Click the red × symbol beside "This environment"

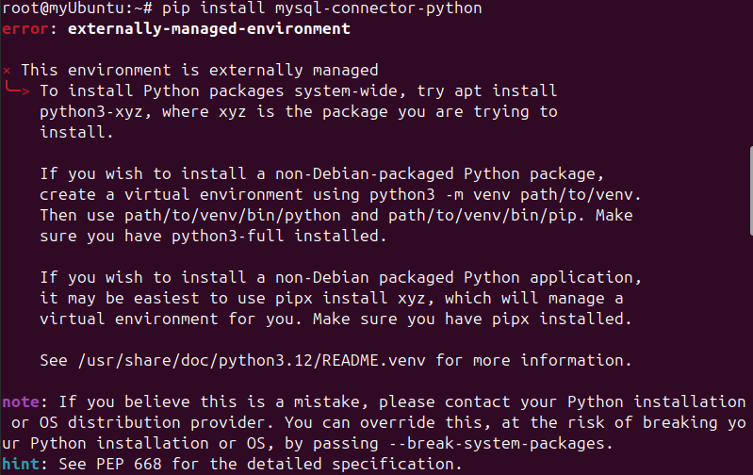pyautogui.click(x=7, y=70)
